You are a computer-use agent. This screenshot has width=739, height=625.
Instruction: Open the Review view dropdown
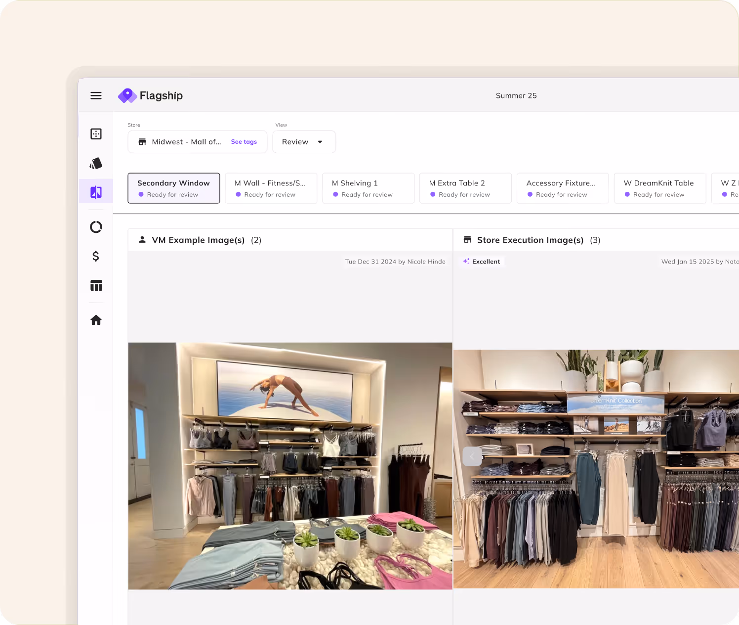pos(304,142)
